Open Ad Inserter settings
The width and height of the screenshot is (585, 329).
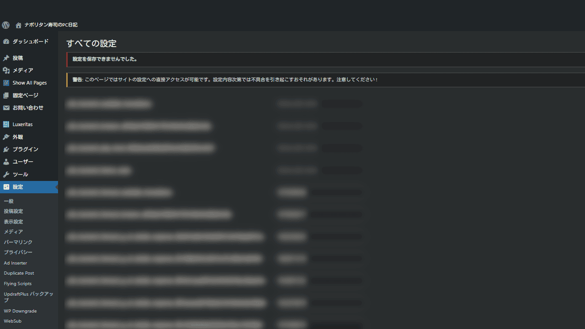coord(16,263)
